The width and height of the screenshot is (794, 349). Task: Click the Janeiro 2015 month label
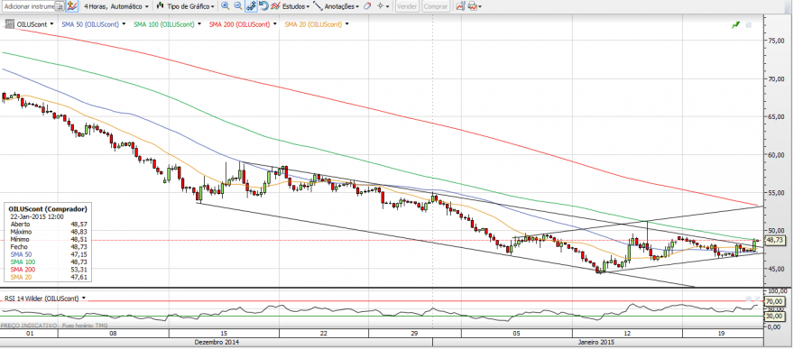point(596,343)
